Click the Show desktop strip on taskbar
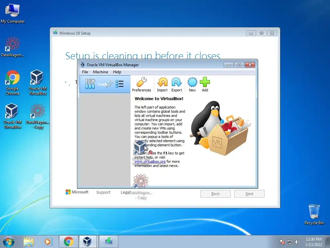Screen dimensions: 330x248 click(328, 242)
